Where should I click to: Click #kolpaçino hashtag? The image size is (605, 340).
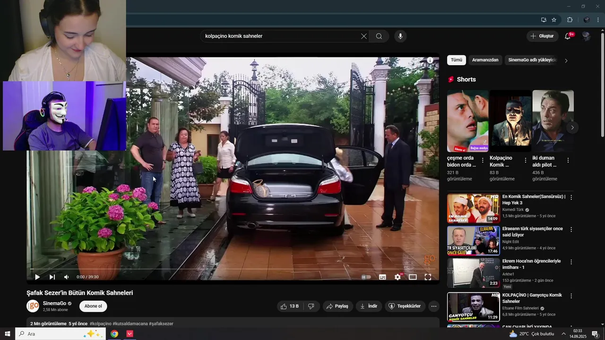(100, 324)
